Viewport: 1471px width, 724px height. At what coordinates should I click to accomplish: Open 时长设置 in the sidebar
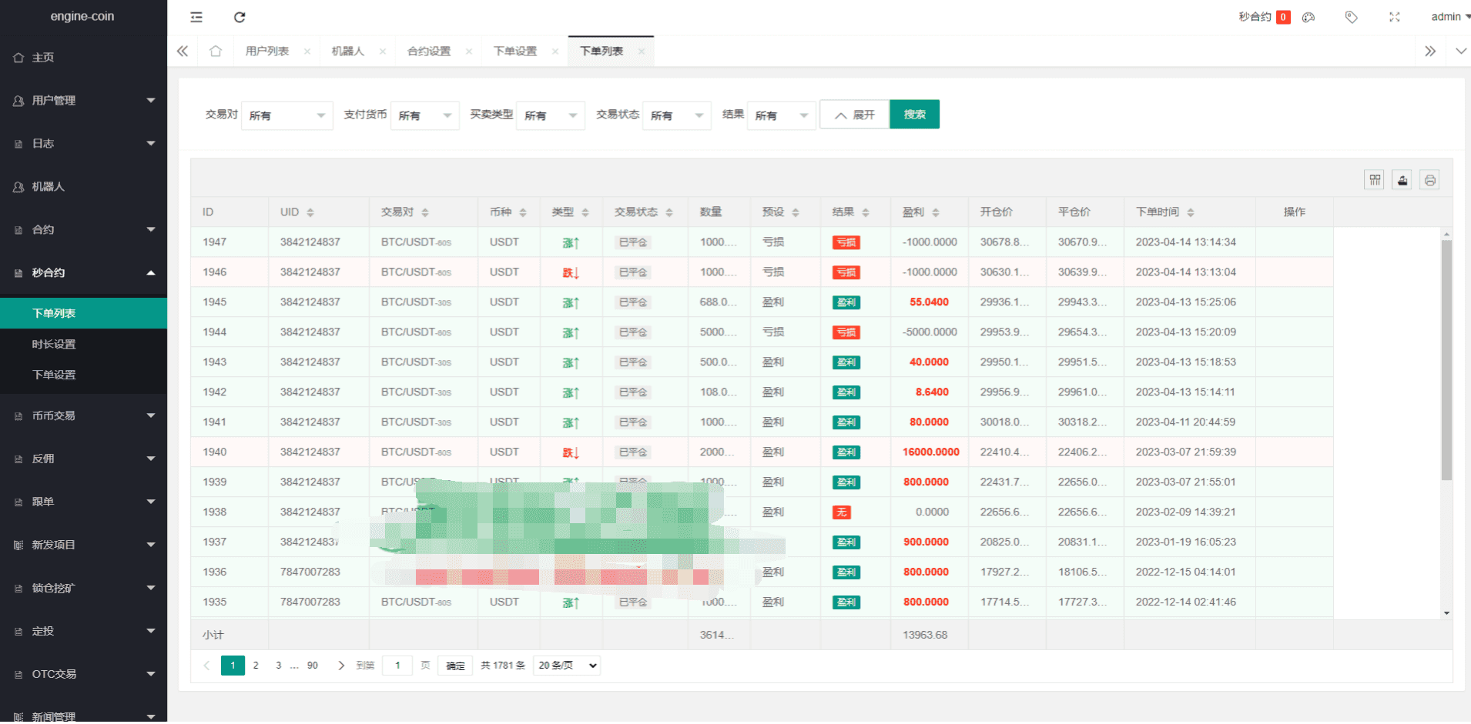54,344
